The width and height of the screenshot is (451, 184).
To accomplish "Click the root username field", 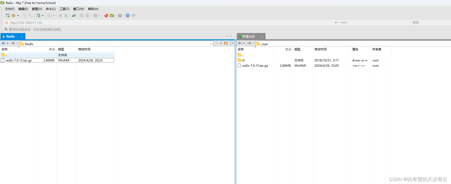I will point(375,23).
